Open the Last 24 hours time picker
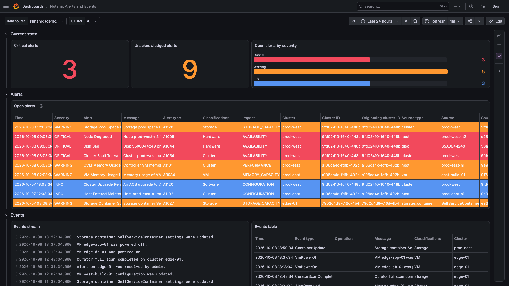509x286 pixels. point(380,21)
